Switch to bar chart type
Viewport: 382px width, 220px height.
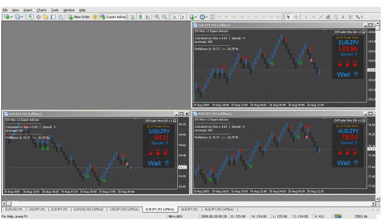coord(133,17)
